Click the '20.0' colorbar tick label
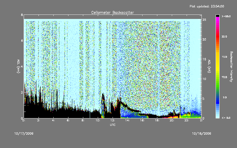237x148 pixels. pyautogui.click(x=224, y=36)
